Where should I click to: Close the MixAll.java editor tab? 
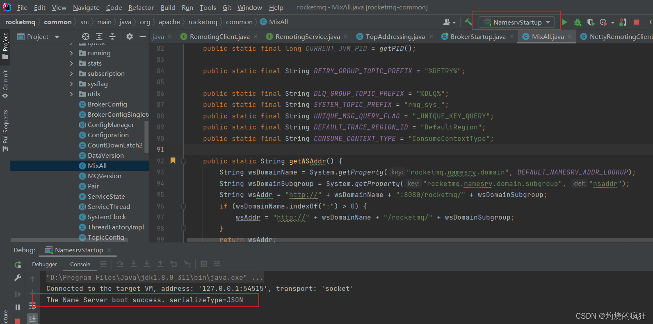coord(570,36)
